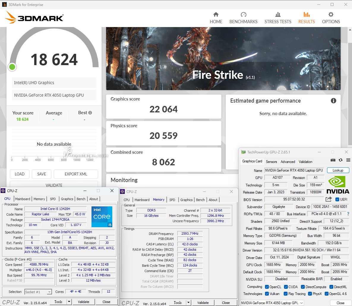The height and width of the screenshot is (306, 352).
Task: Click the 3DMark vertical scrollbar thumb
Action: 350,93
